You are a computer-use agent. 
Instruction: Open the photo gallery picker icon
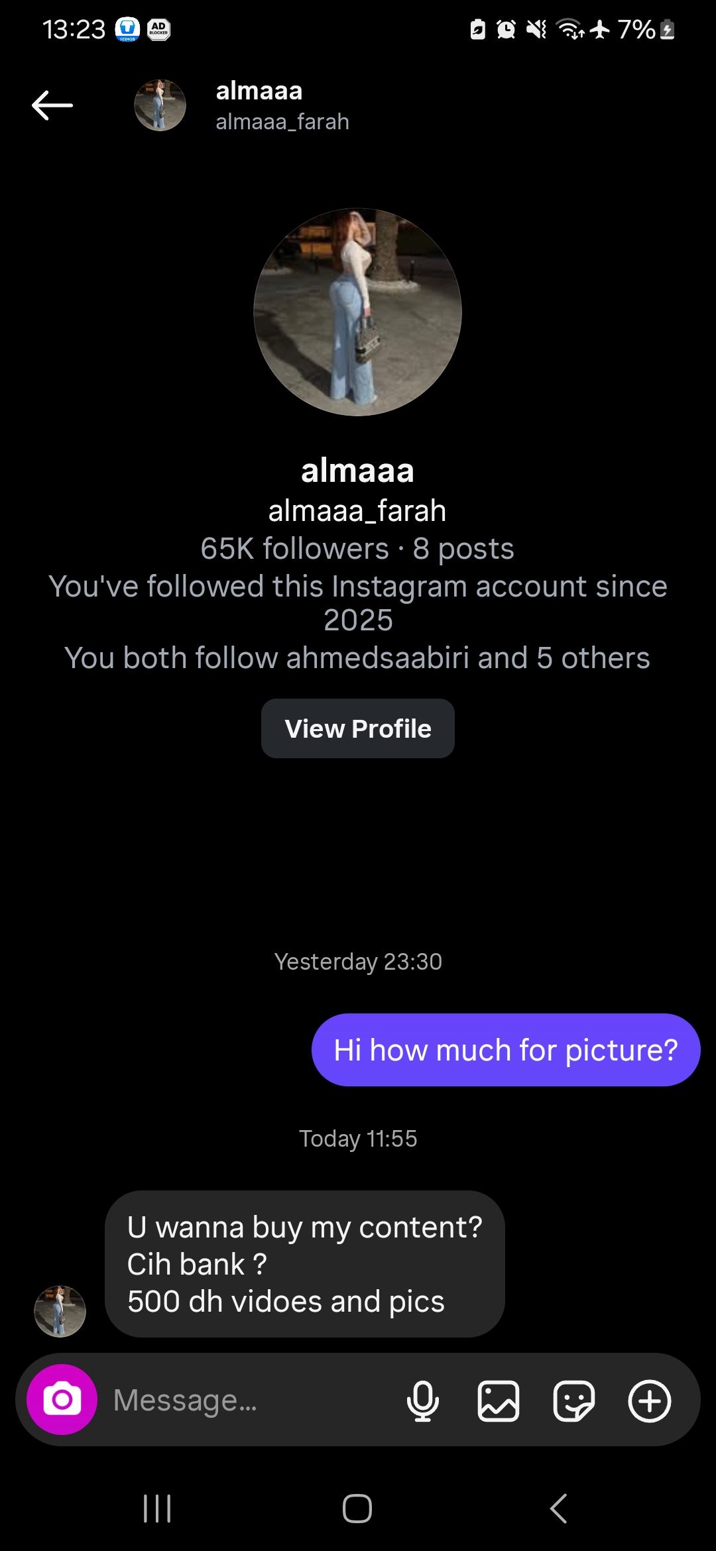point(499,1401)
